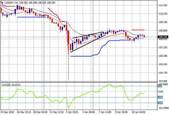169x115 pixels.
Task: Click the CCI(20) -42.6712 indicator label
Action: tap(11, 85)
